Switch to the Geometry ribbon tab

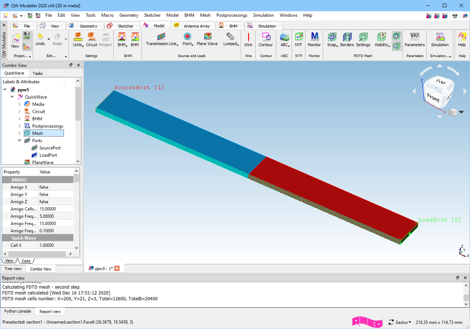pos(85,26)
